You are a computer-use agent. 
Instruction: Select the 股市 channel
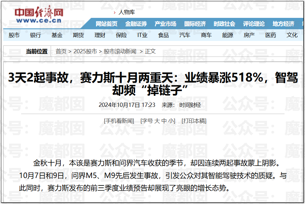click(14, 35)
